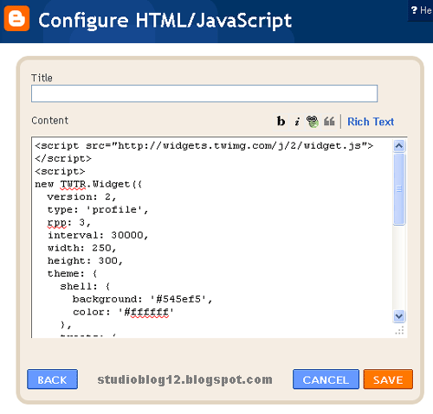
Task: Click the closing "</script>" tag line
Action: 63,158
